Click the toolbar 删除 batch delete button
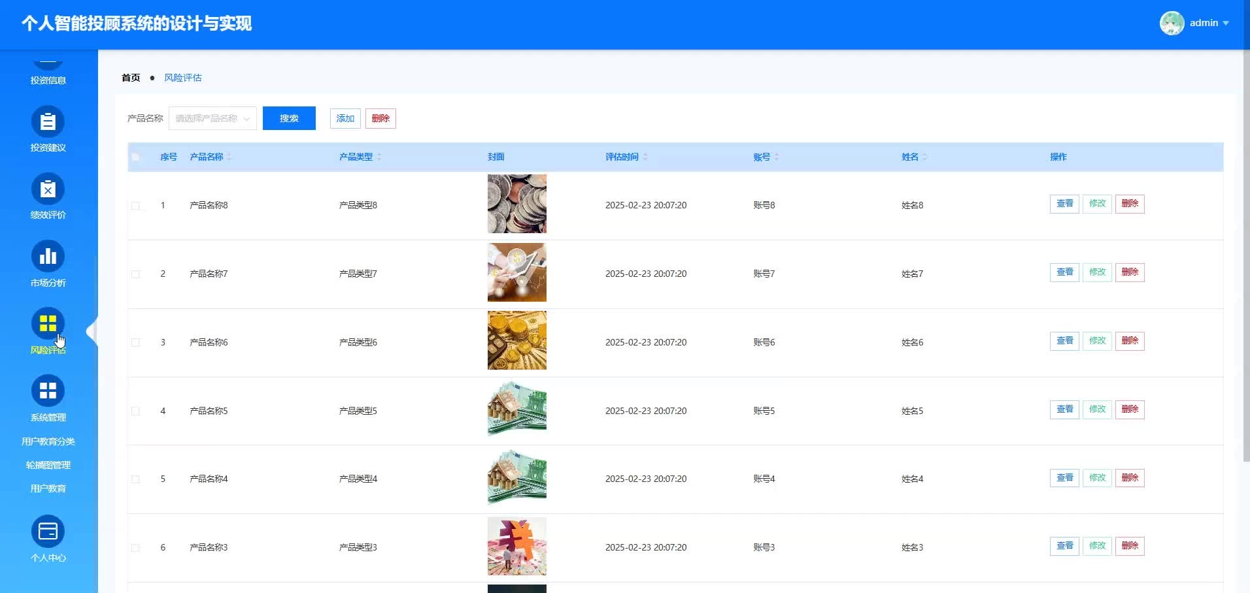1250x593 pixels. 380,118
